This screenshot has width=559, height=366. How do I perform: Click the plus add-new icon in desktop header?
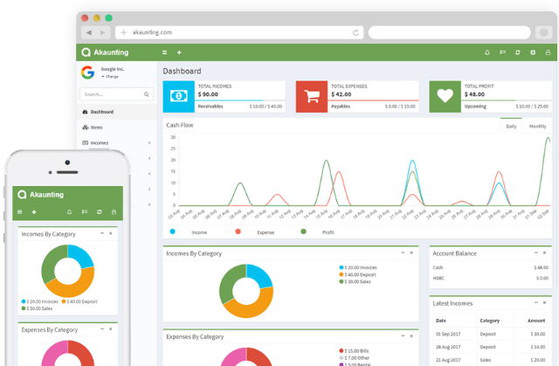pyautogui.click(x=179, y=52)
